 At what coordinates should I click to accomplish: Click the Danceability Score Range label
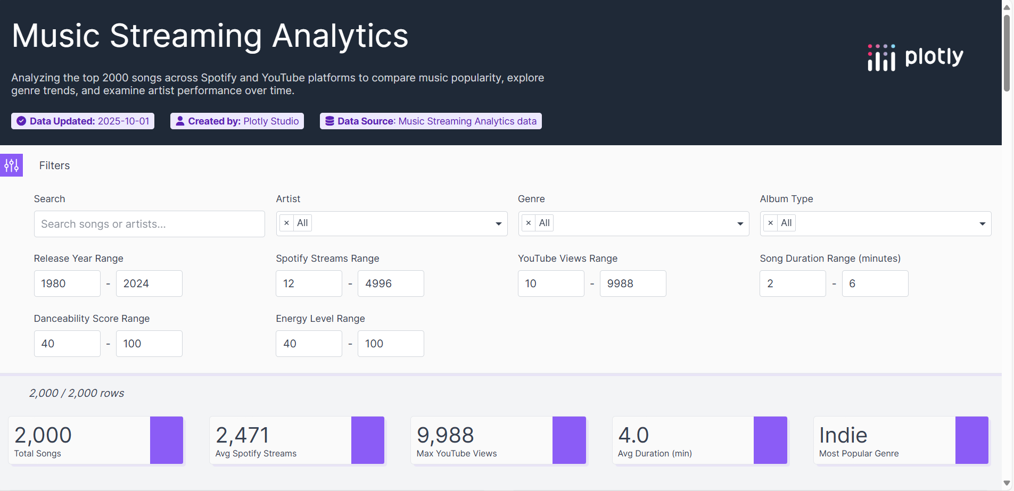click(92, 319)
